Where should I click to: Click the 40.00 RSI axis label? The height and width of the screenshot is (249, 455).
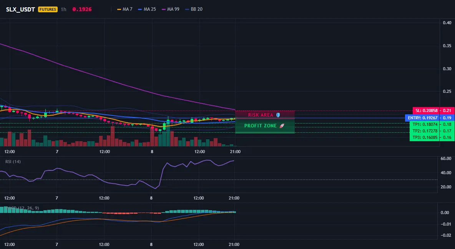446,173
